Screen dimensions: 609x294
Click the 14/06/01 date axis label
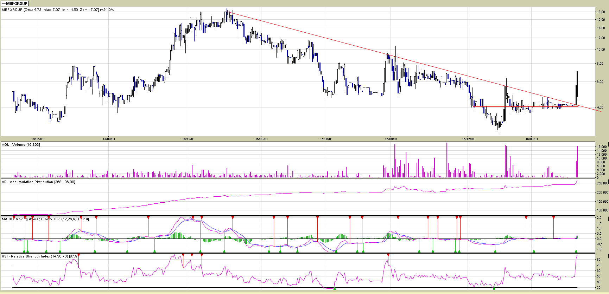(x=38, y=139)
